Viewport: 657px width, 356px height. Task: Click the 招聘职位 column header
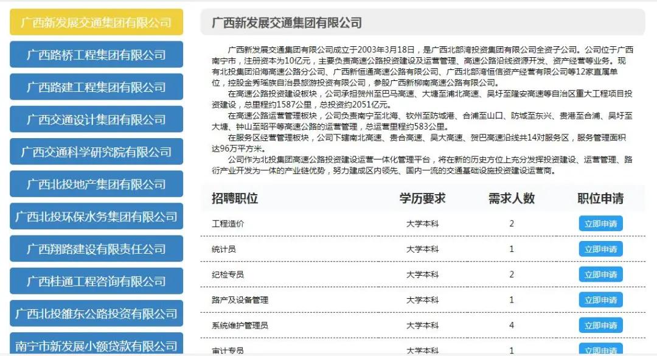[234, 197]
